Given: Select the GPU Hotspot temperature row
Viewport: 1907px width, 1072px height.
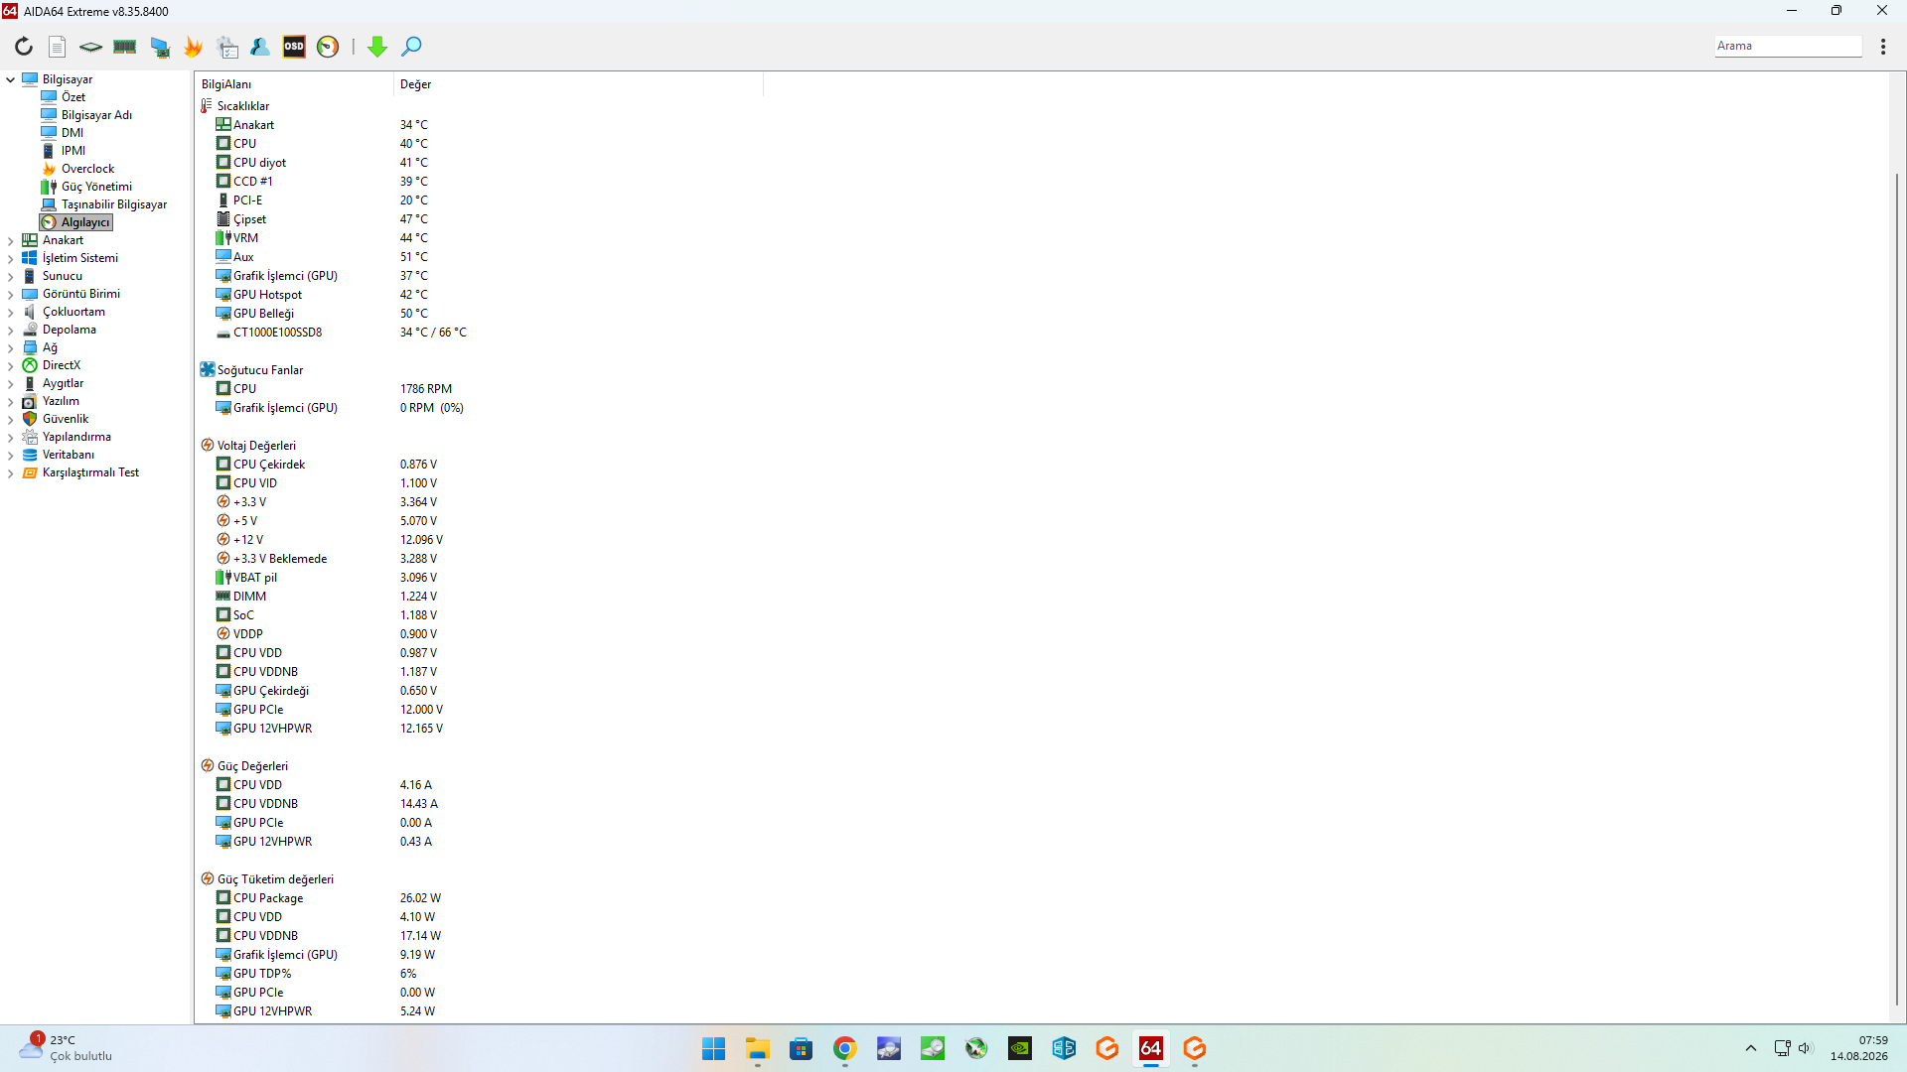Looking at the screenshot, I should click(267, 295).
